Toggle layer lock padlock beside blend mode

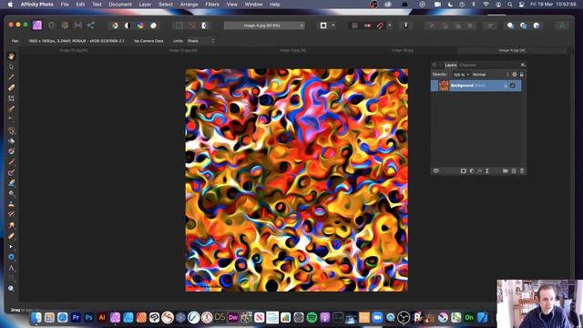click(x=522, y=75)
